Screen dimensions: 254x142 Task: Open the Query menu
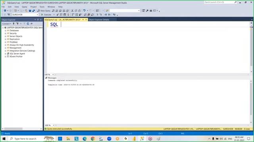[x=25, y=7]
